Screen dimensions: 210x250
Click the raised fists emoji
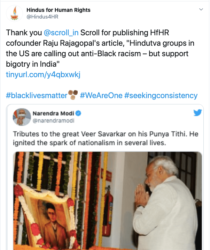pyautogui.click(x=73, y=95)
